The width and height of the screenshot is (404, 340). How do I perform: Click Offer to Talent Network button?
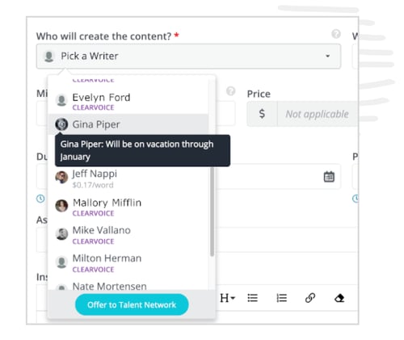coord(132,304)
